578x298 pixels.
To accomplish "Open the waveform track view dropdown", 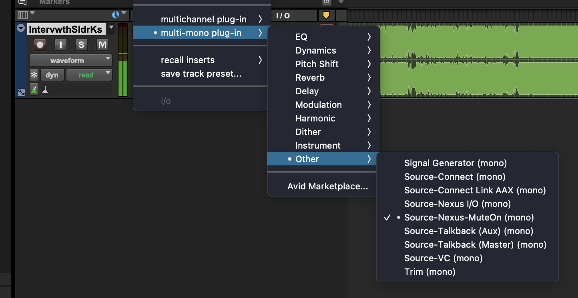I will (x=71, y=61).
